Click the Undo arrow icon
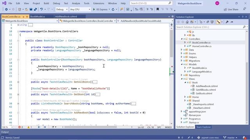 (x=41, y=9)
